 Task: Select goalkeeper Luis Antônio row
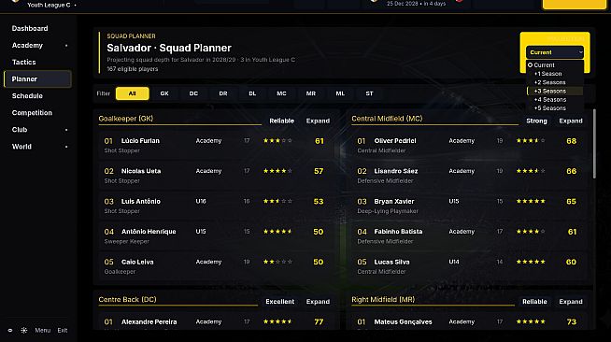point(217,206)
